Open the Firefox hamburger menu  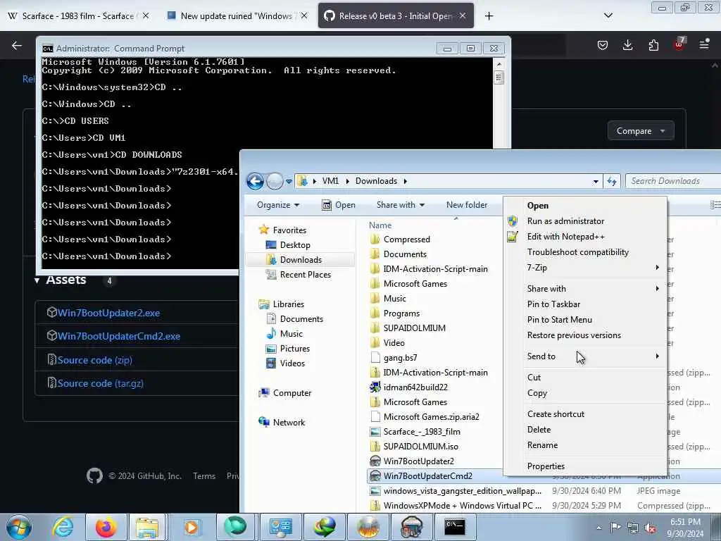(704, 44)
